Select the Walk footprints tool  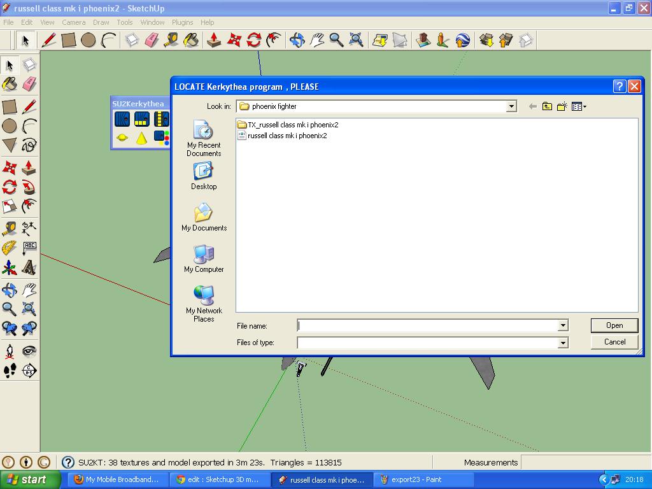(x=10, y=371)
